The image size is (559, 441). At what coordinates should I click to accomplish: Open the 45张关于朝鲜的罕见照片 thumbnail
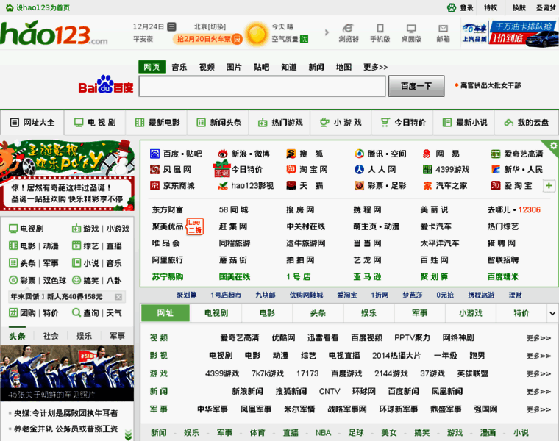[67, 373]
